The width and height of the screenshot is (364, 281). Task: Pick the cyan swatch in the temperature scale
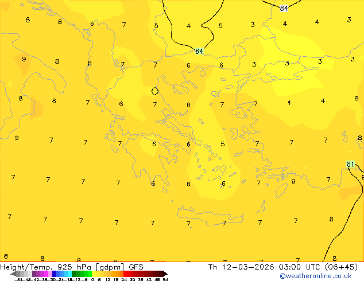[x=69, y=274]
